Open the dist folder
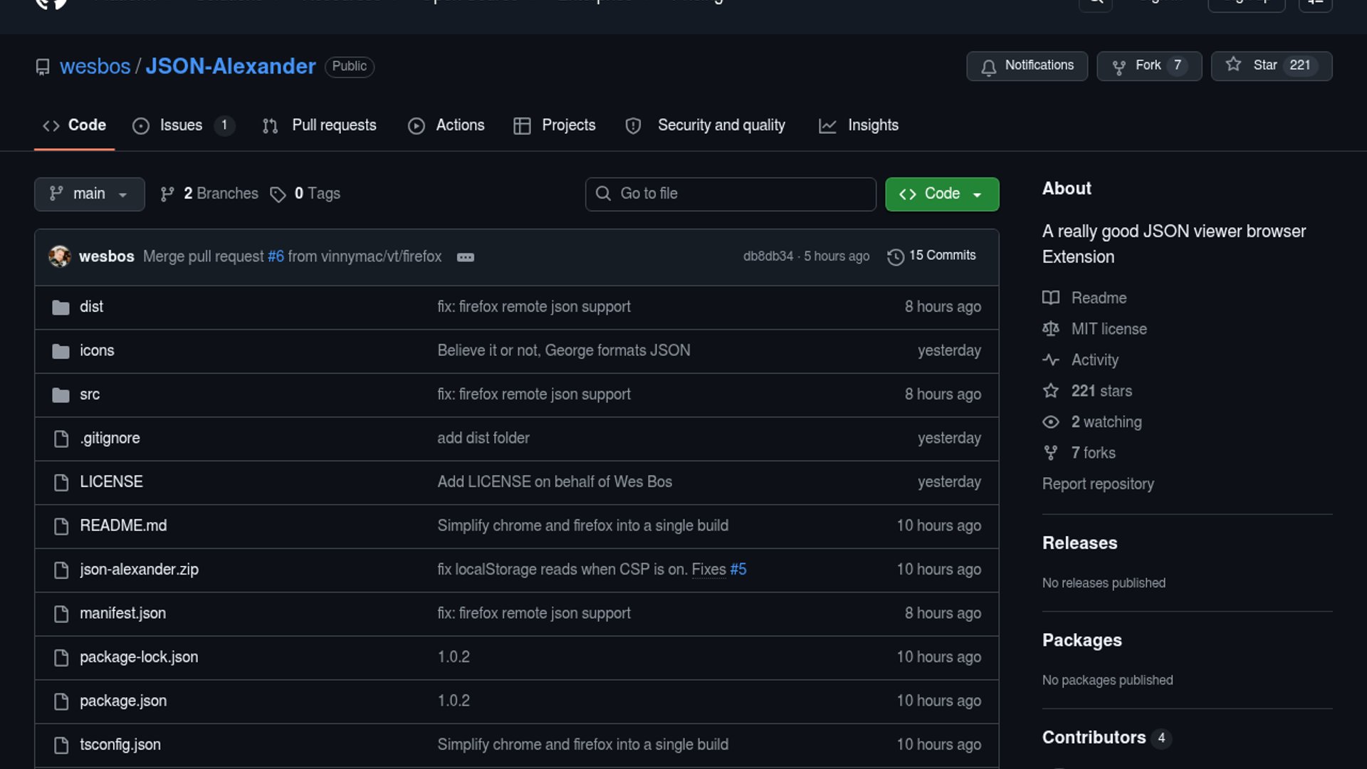The width and height of the screenshot is (1367, 769). pyautogui.click(x=91, y=307)
